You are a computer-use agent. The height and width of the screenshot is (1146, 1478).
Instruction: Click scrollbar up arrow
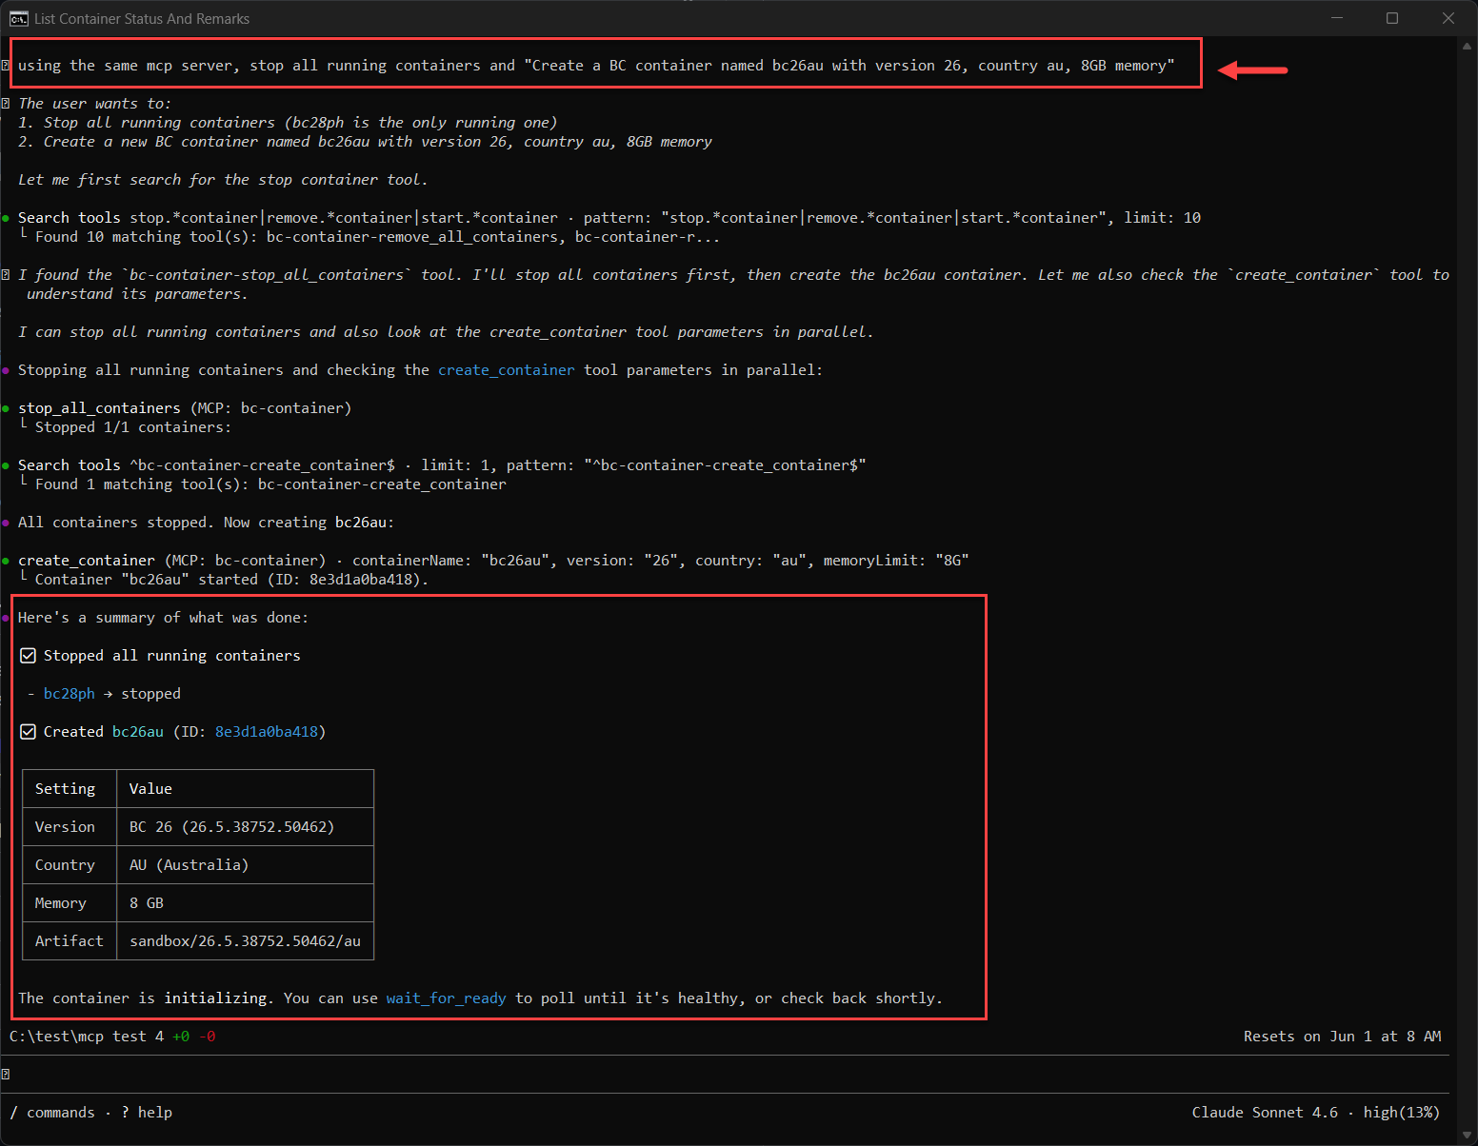point(1468,45)
